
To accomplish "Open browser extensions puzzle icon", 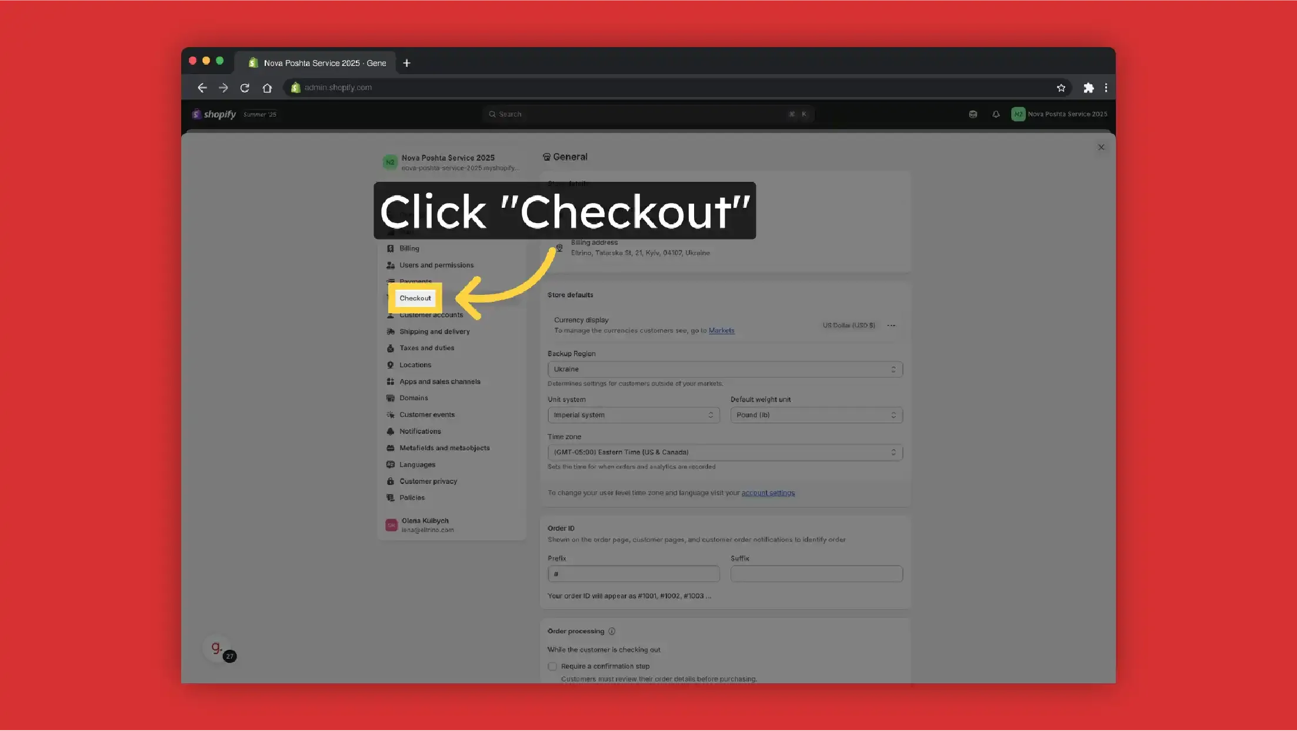I will (1088, 88).
